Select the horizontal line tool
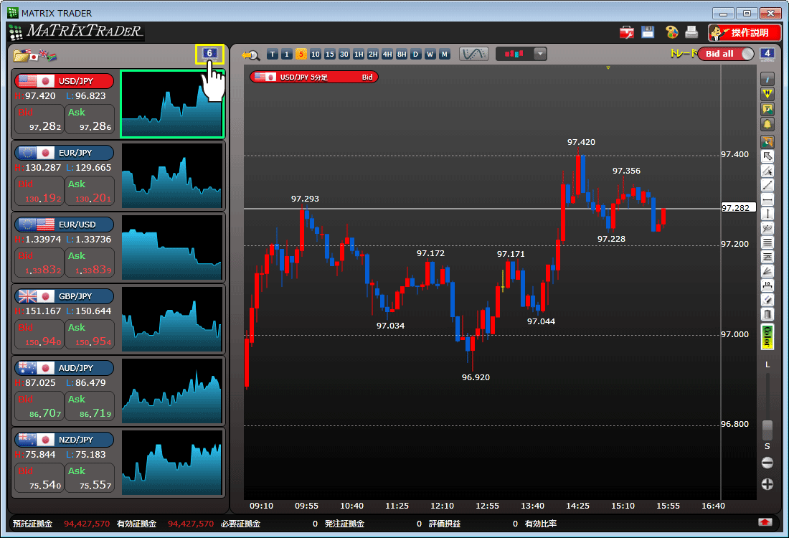The width and height of the screenshot is (789, 538). point(767,200)
